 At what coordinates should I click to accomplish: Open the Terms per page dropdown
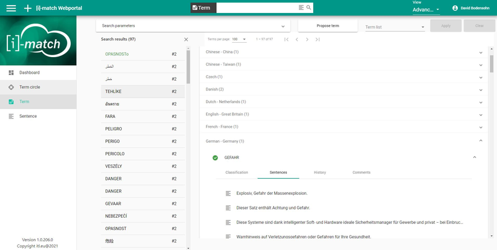[x=244, y=39]
